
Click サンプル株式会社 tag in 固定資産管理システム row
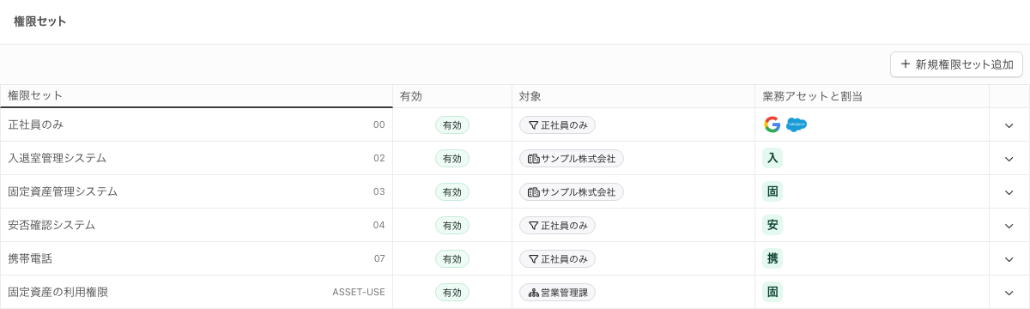(572, 192)
